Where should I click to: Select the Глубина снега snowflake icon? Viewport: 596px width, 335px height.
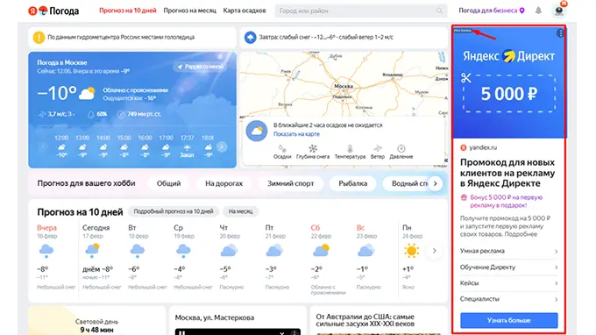313,148
